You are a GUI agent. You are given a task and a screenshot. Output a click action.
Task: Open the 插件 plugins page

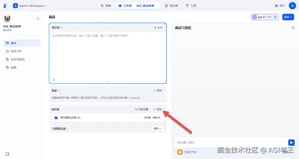[x=280, y=6]
